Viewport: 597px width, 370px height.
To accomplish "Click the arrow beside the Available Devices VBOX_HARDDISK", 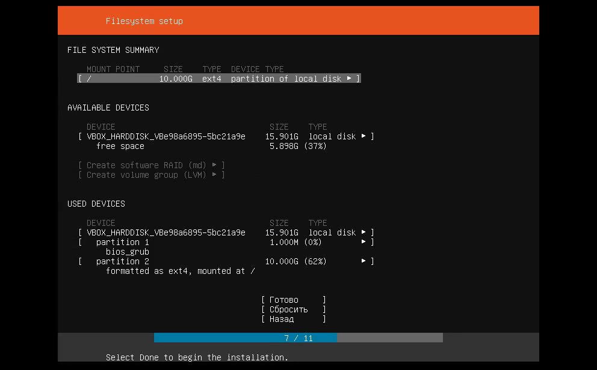I will (x=363, y=136).
